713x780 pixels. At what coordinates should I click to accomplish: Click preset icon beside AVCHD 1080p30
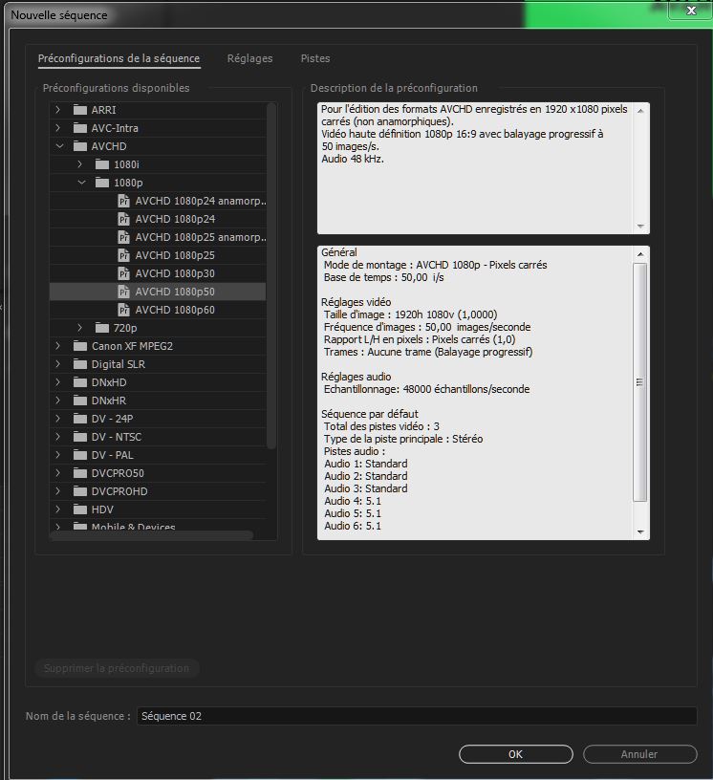pos(124,273)
